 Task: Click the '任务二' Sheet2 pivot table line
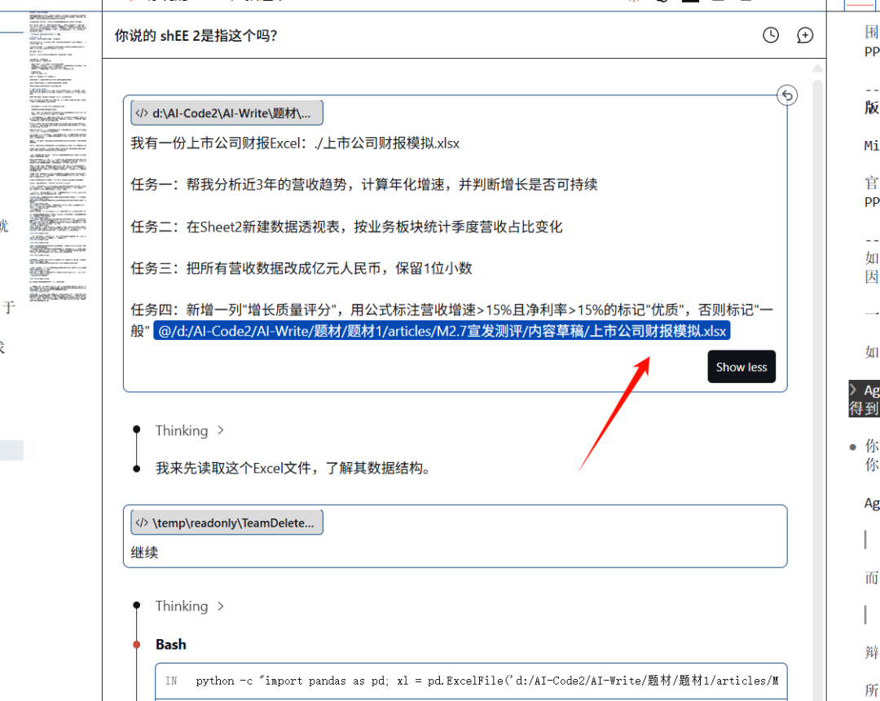click(x=346, y=227)
